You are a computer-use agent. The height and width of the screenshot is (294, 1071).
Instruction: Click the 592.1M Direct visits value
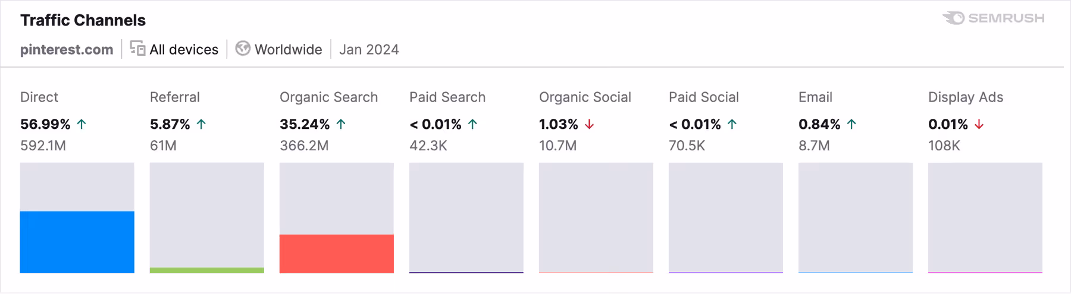(43, 146)
